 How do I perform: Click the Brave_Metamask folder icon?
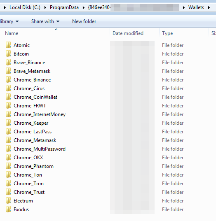pyautogui.click(x=8, y=71)
